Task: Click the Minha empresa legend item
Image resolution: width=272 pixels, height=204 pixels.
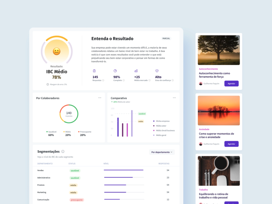Action: click(x=161, y=121)
